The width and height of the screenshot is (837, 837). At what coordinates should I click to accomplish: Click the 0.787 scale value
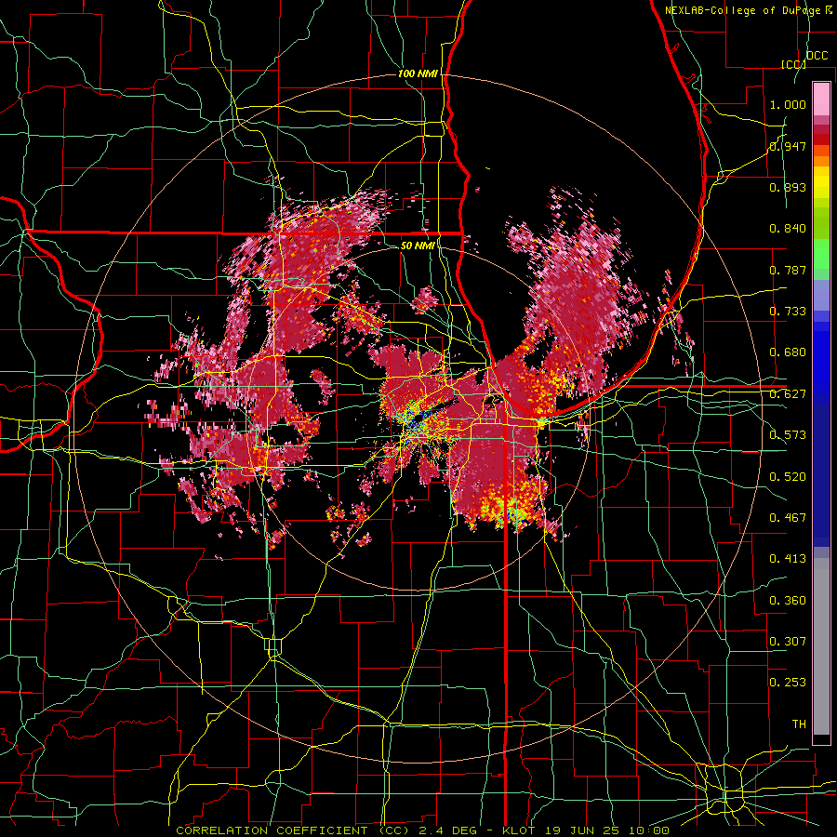pyautogui.click(x=788, y=270)
